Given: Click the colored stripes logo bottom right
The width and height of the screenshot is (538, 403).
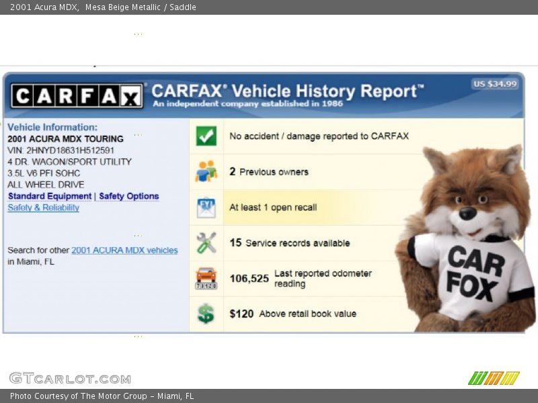Looking at the screenshot, I should tap(494, 378).
